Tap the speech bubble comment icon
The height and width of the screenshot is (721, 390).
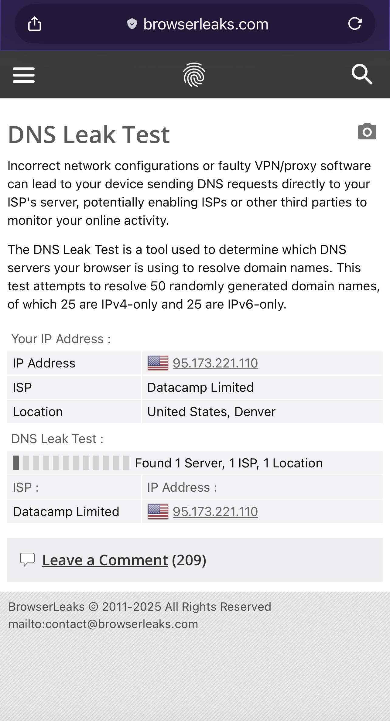27,560
